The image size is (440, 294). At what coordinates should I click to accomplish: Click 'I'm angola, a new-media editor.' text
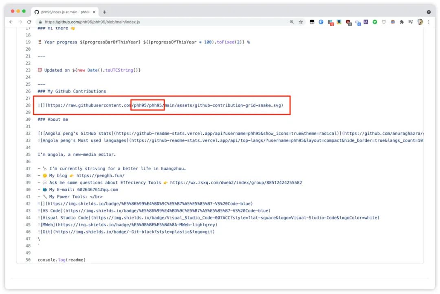point(77,155)
